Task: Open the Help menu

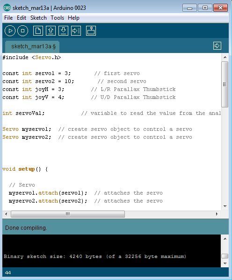Action: [73, 18]
